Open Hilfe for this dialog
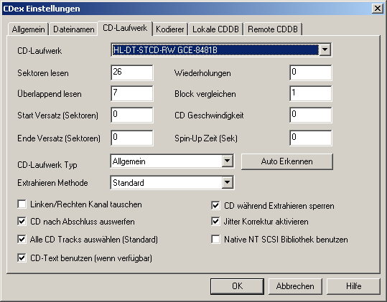 (353, 286)
